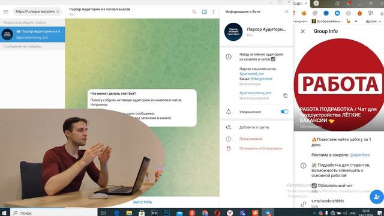Open the 'Другое' bookmarks dropdown

(x=373, y=22)
